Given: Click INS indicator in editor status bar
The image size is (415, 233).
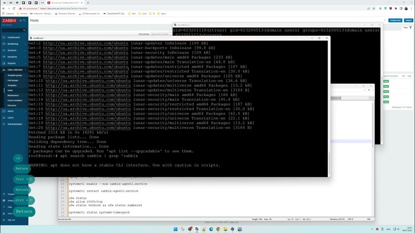Looking at the screenshot, I should click(x=369, y=219).
